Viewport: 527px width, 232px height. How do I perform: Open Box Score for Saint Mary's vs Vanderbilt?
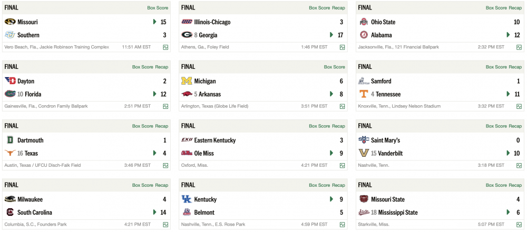(496, 126)
